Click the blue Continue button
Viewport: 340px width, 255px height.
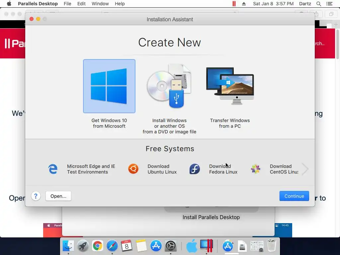click(294, 196)
